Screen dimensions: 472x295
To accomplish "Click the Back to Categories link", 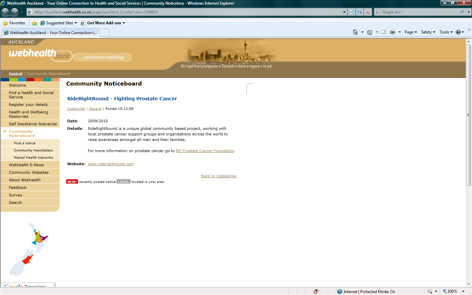I will 219,176.
